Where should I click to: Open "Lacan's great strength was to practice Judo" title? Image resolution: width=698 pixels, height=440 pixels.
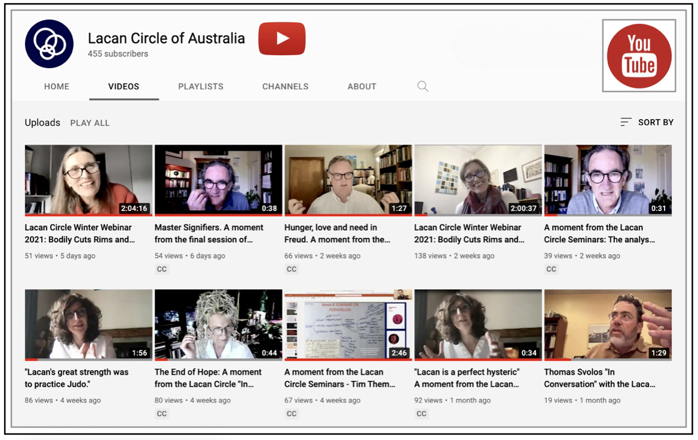(x=76, y=378)
